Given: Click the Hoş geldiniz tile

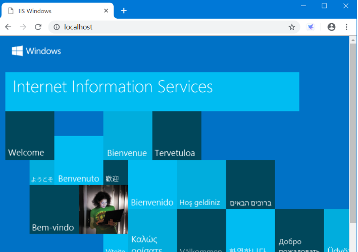Looking at the screenshot, I should (201, 185).
